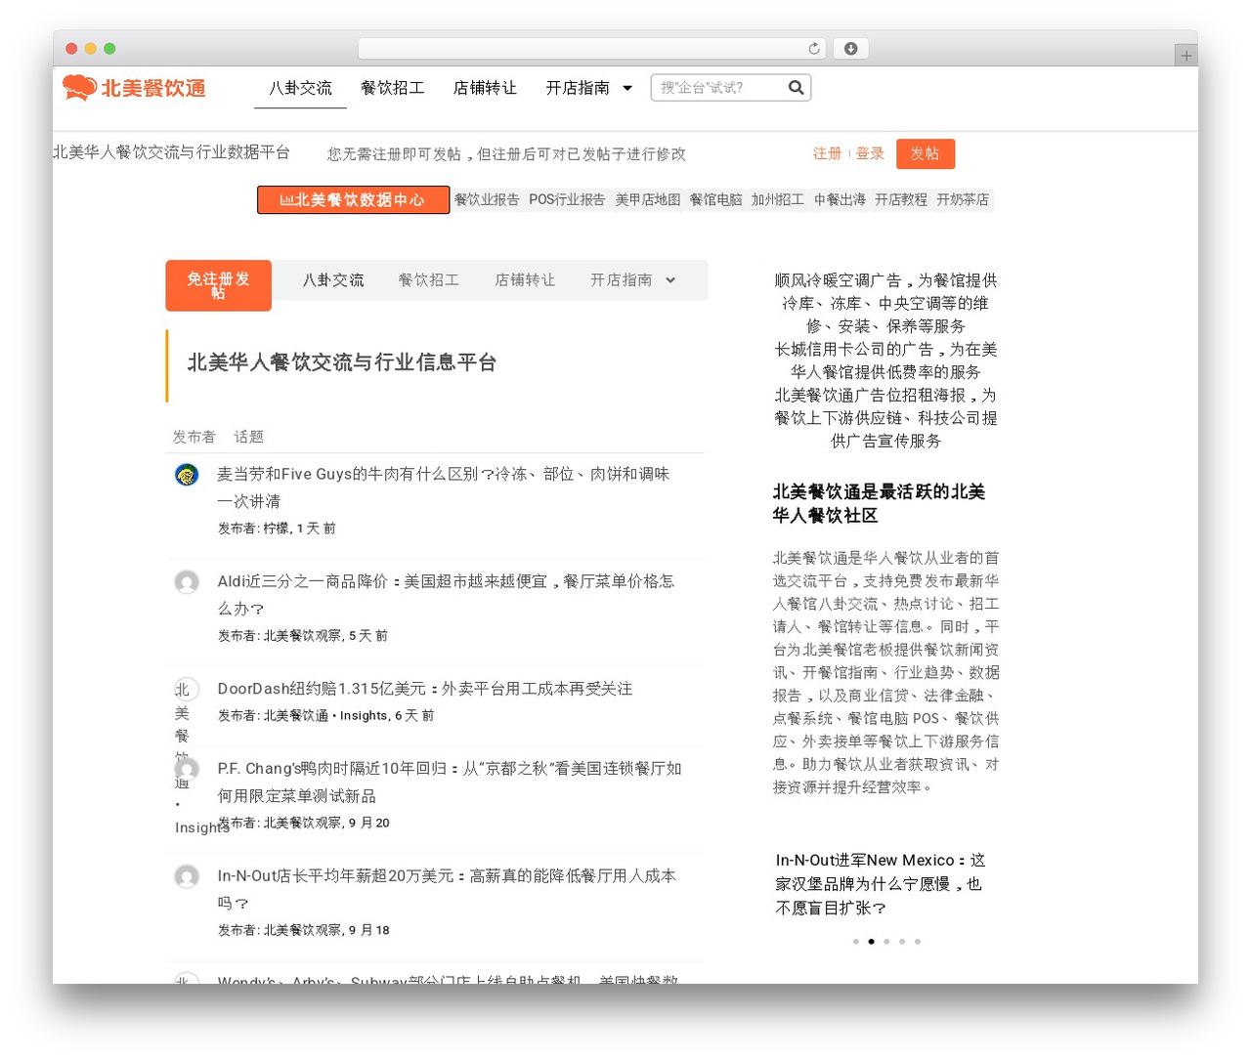Open the POS行业报告 link

click(567, 199)
